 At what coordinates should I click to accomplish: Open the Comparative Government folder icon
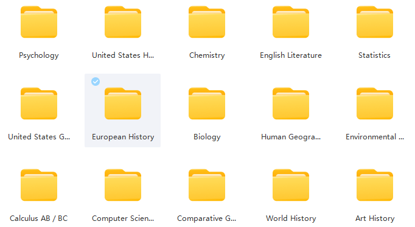point(207,185)
